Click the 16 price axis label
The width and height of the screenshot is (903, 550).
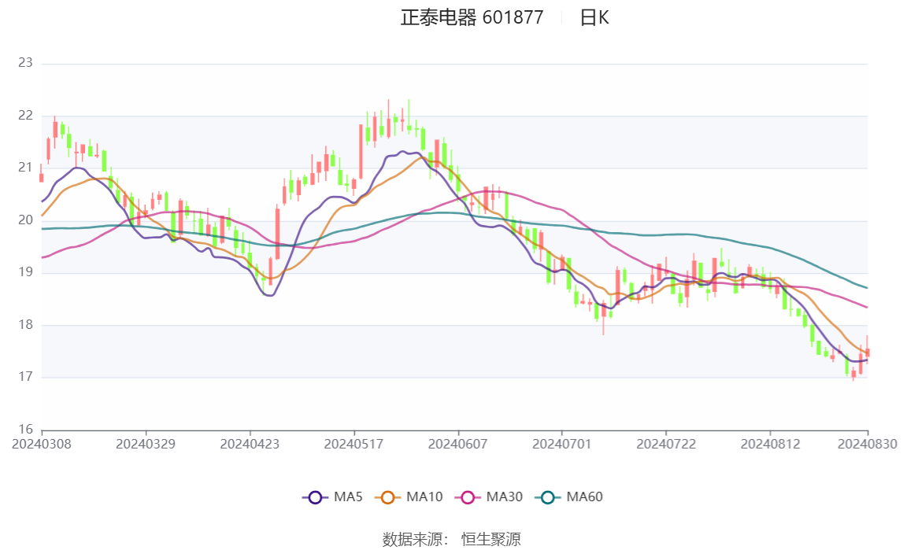coord(25,429)
